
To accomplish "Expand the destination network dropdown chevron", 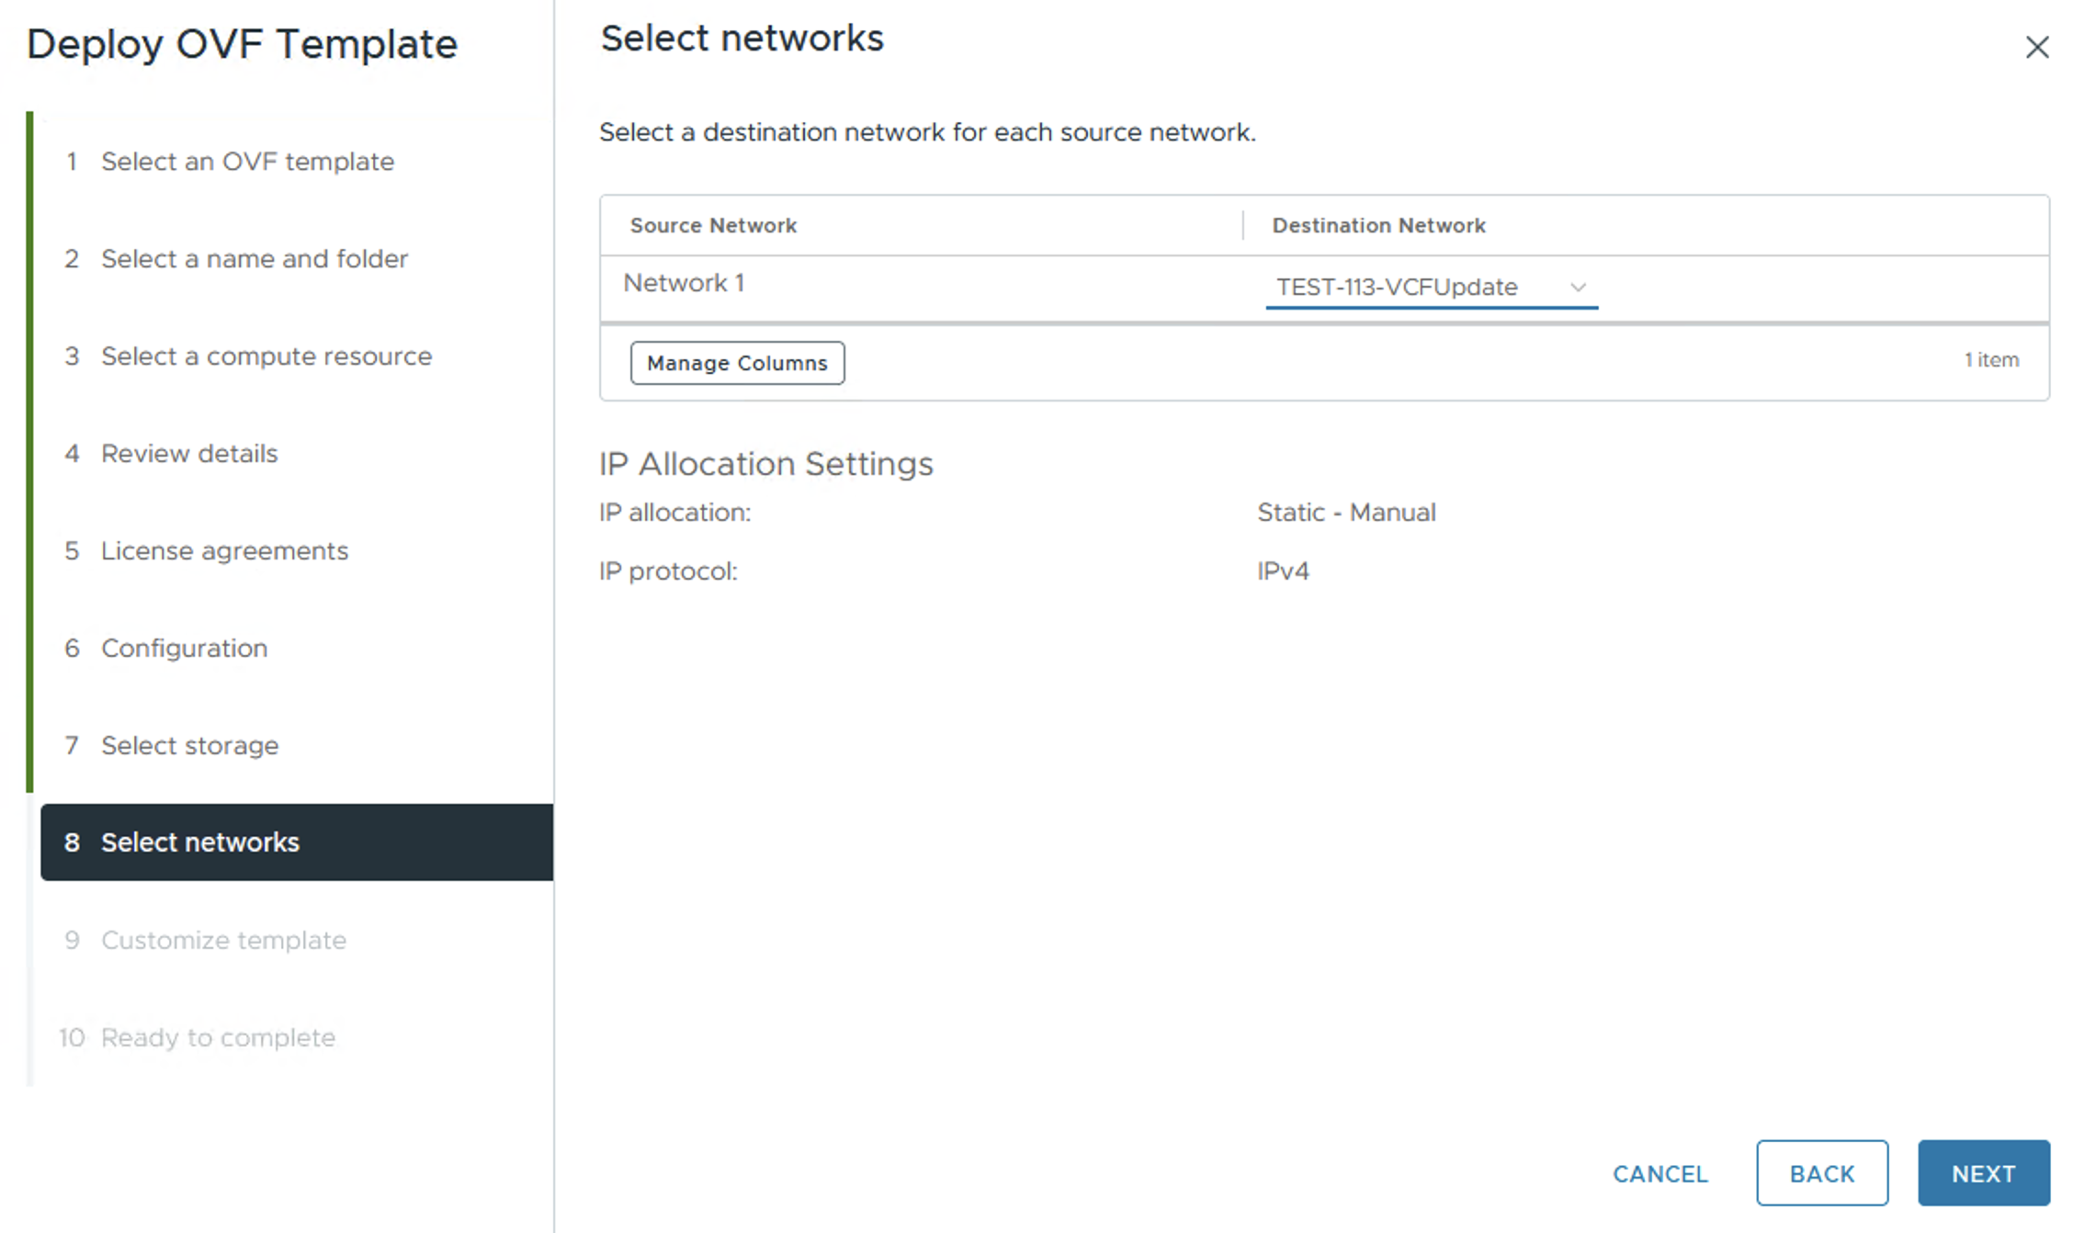I will pos(1578,288).
